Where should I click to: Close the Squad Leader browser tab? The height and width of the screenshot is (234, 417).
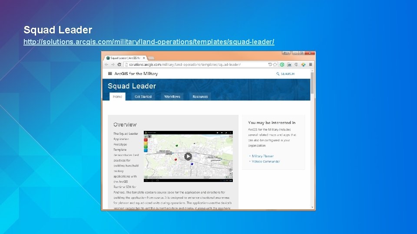[x=144, y=58]
